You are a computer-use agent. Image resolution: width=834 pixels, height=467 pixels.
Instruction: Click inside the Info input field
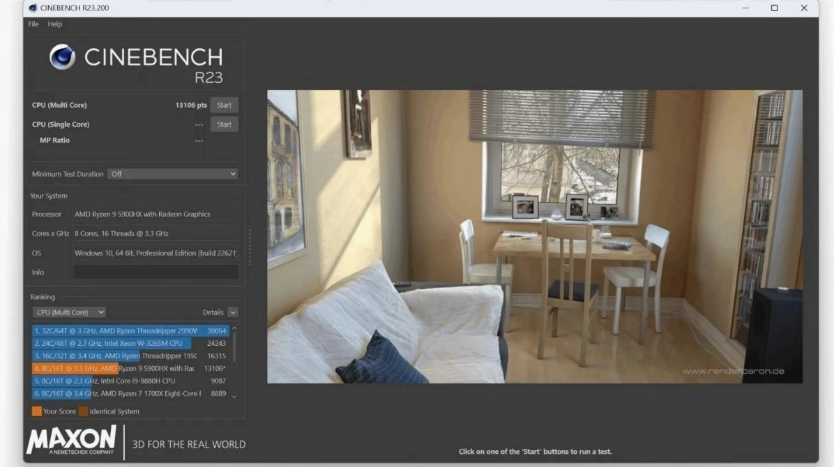pos(156,271)
